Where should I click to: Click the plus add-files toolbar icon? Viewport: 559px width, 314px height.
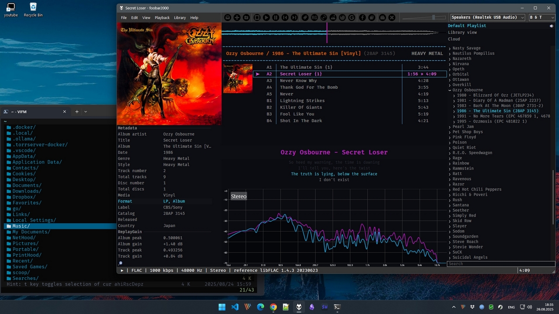click(x=237, y=17)
